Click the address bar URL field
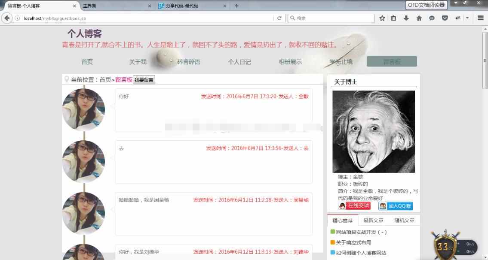The width and height of the screenshot is (488, 260). coord(148,18)
